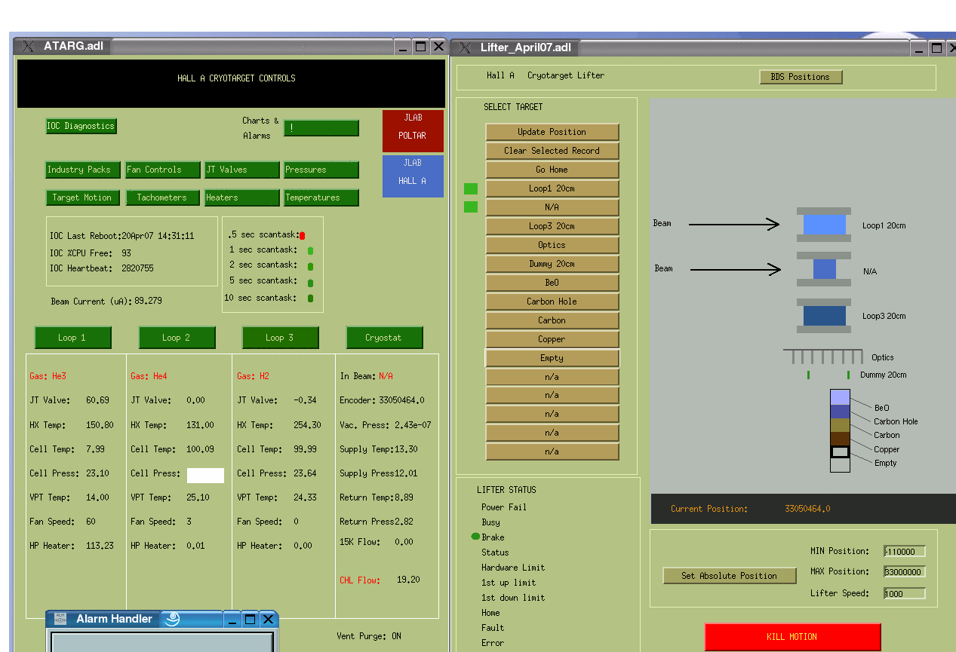Viewport: 956px width, 652px height.
Task: Click Clear Selected Record button
Action: pos(552,151)
